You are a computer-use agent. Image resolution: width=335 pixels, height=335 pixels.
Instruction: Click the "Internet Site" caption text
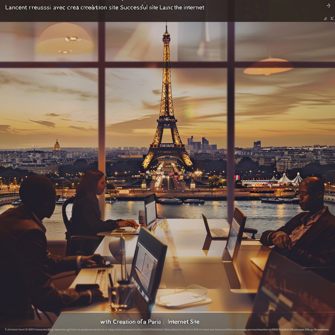[x=183, y=322]
